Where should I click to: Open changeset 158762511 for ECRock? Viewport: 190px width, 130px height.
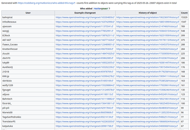pyautogui.click(x=85, y=36)
